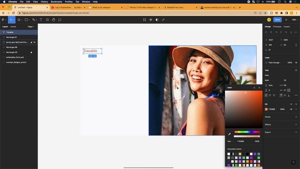Open the shape tools dropdown arrow
Screen dimensions: 300x169
(29, 20)
